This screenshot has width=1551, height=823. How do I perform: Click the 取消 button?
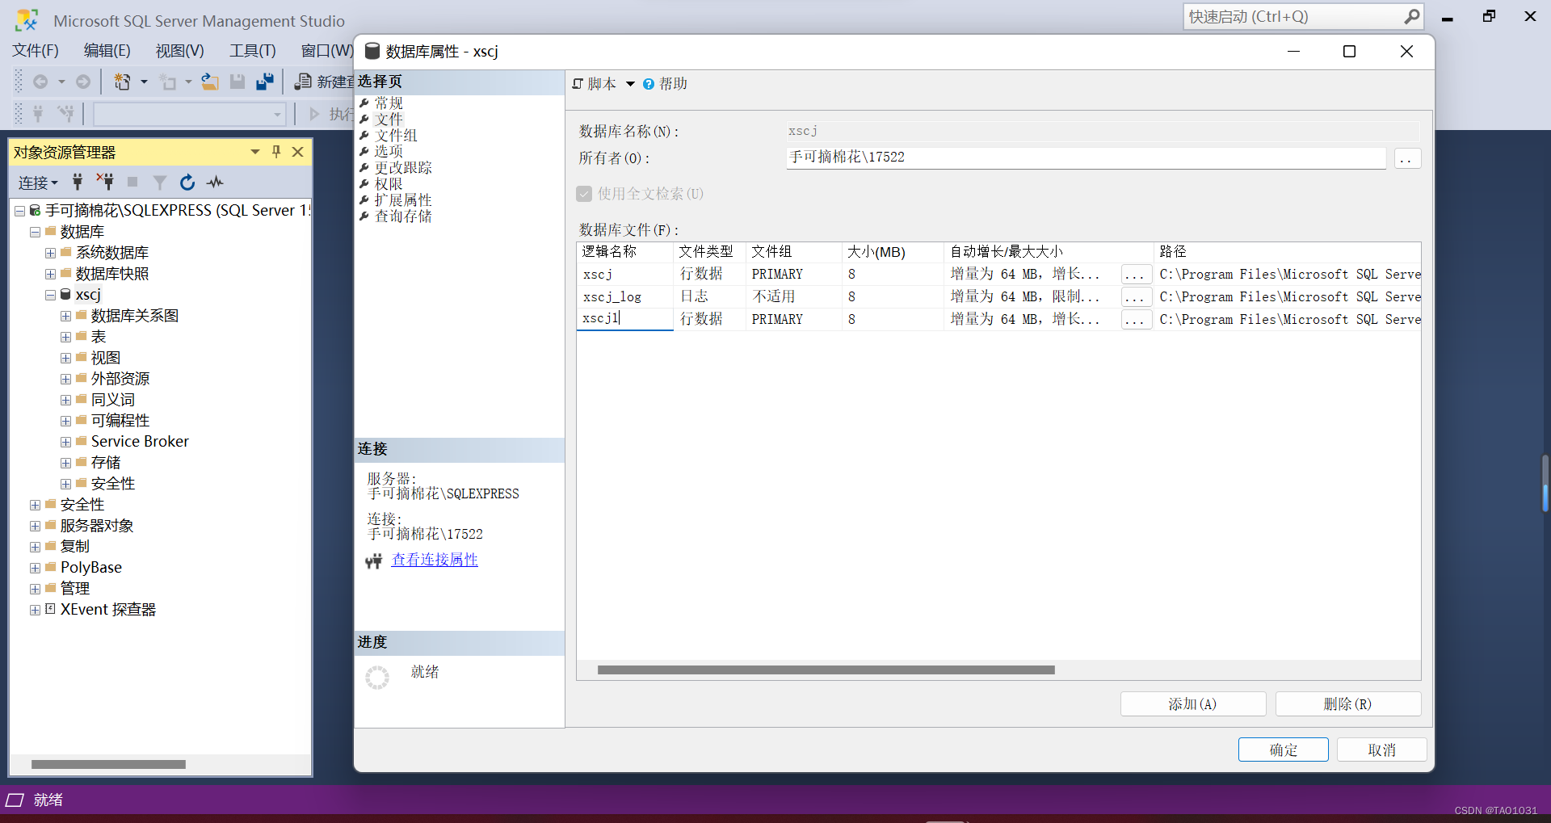pyautogui.click(x=1381, y=750)
